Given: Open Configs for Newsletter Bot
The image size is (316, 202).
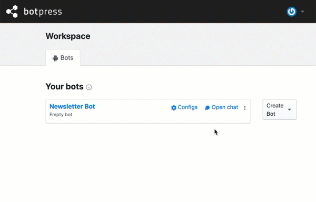Looking at the screenshot, I should (184, 107).
